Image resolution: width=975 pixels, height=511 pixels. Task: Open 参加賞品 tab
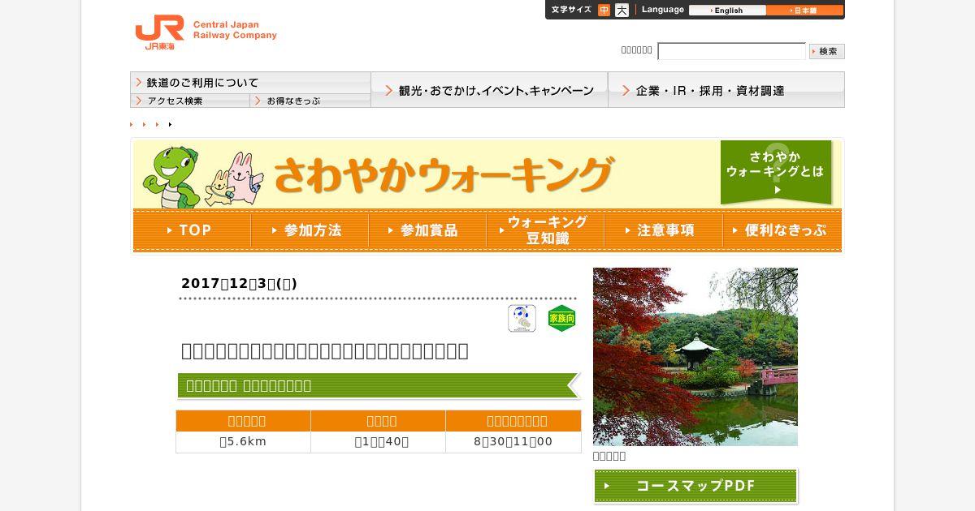tap(427, 230)
